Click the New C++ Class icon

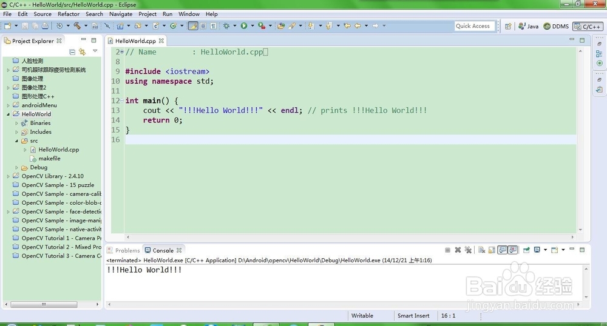point(155,26)
